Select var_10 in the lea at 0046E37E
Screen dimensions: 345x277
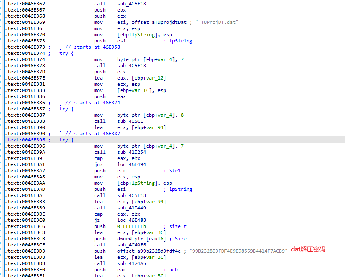pos(155,78)
